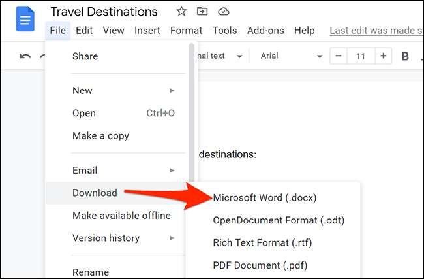The height and width of the screenshot is (279, 424).
Task: Click the font size field showing 11
Action: (x=361, y=56)
